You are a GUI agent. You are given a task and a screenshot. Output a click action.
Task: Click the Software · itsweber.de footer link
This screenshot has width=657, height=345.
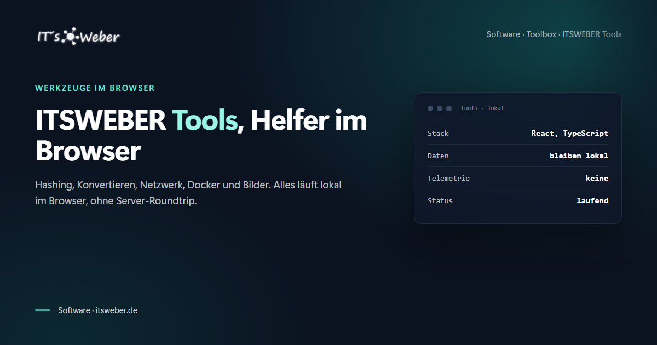[97, 311]
